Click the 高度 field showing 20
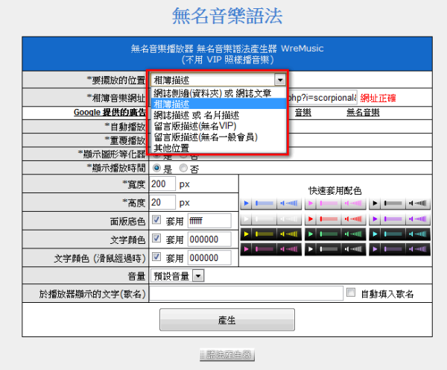The image size is (447, 370). pyautogui.click(x=162, y=202)
